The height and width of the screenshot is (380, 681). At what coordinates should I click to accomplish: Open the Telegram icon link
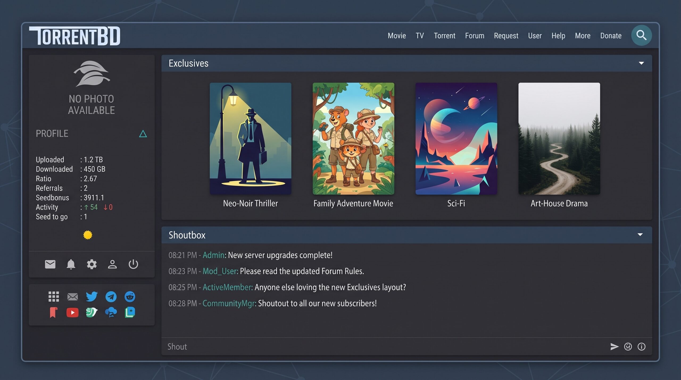click(x=111, y=297)
